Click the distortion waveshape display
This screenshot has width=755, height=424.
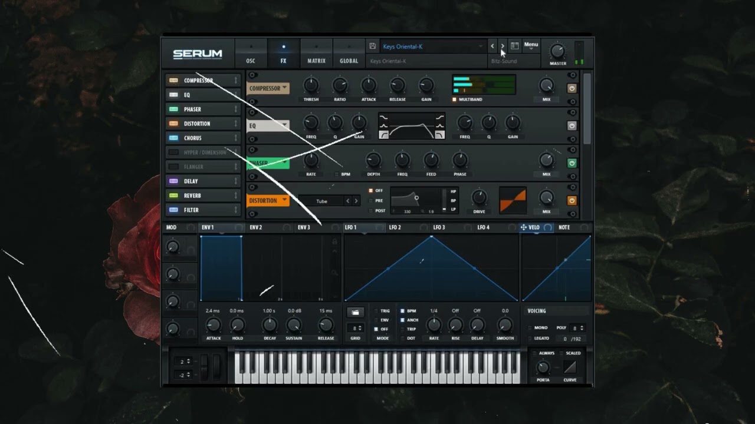(513, 201)
